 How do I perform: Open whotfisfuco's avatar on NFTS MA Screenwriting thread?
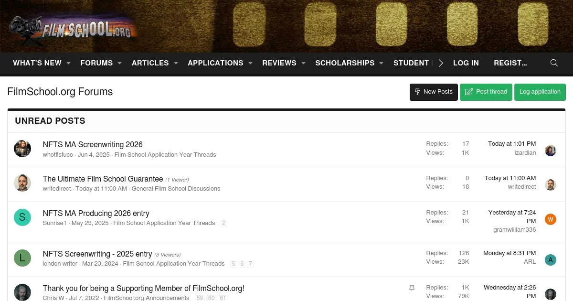[x=22, y=149]
